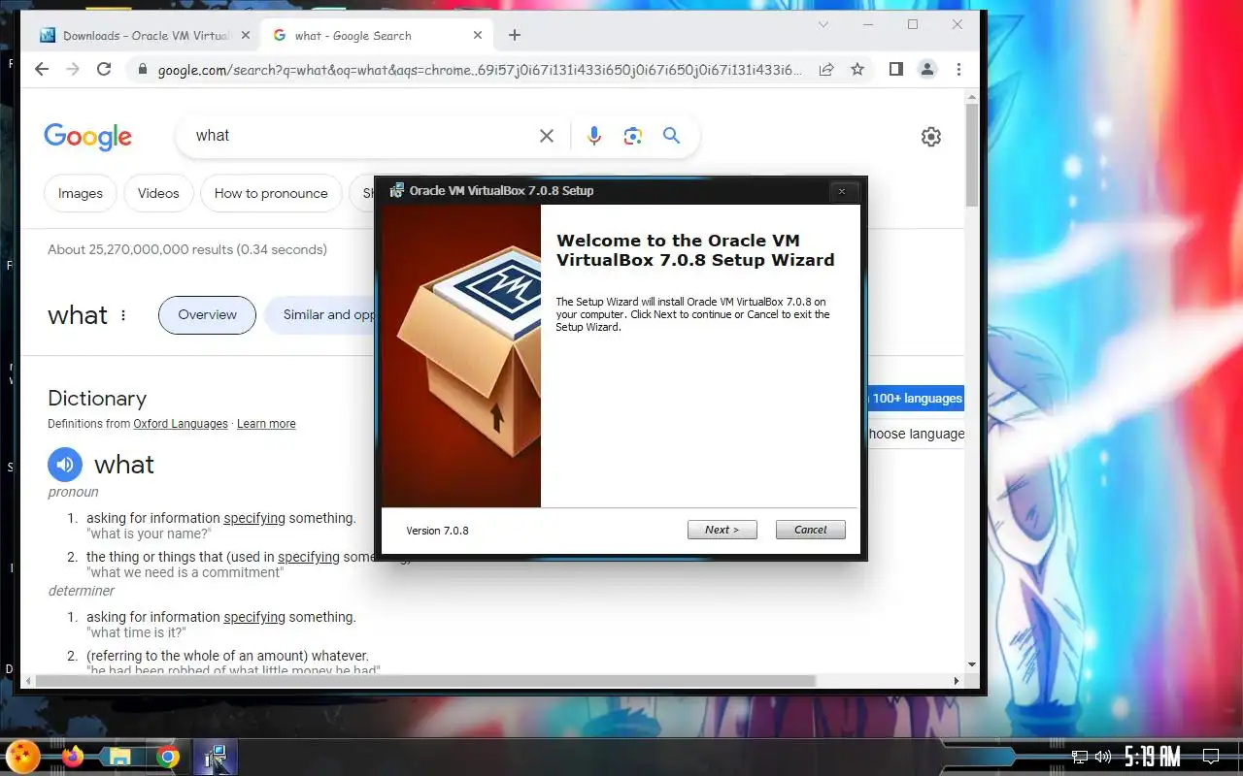
Task: Play pronunciation audio for 'what'
Action: [65, 465]
